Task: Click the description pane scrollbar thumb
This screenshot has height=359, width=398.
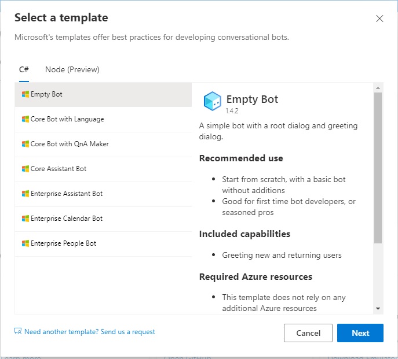Action: click(x=378, y=168)
